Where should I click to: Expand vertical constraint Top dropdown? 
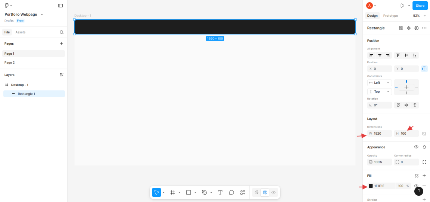pos(379,92)
